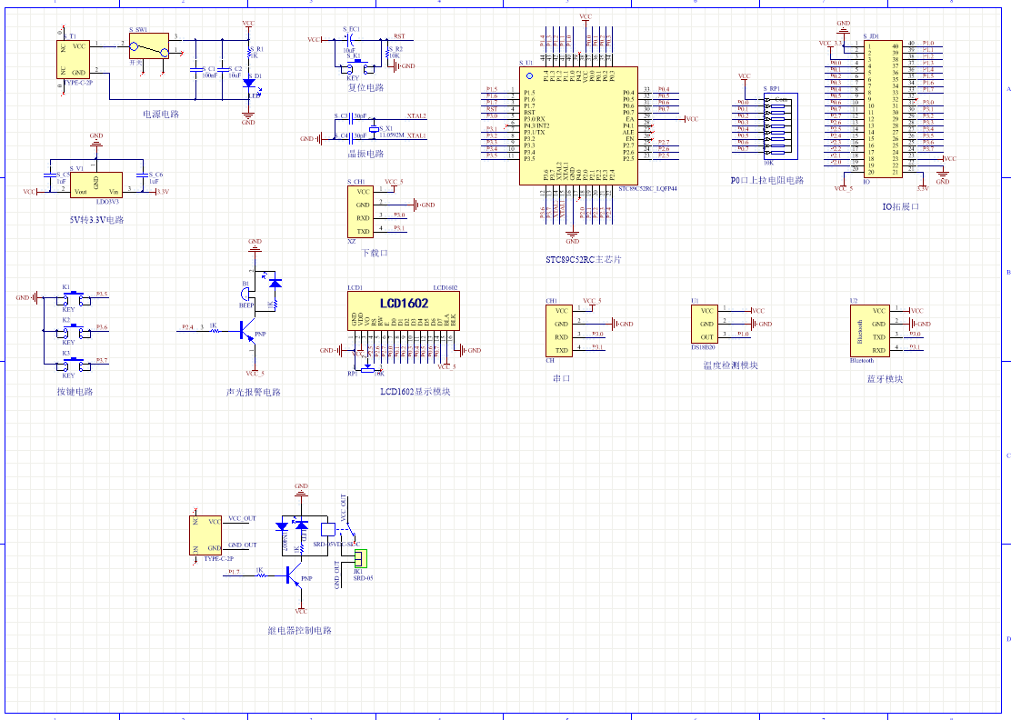Screen dimensions: 1011x720
Task: Select the "继电器控制电路" text label
Action: tap(299, 630)
